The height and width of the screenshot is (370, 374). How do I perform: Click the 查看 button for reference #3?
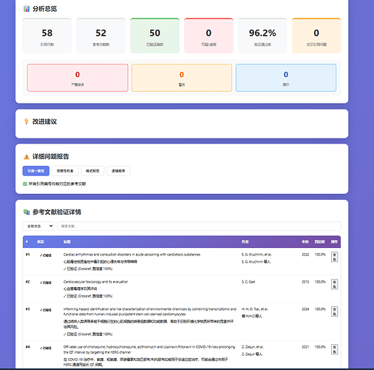(334, 312)
